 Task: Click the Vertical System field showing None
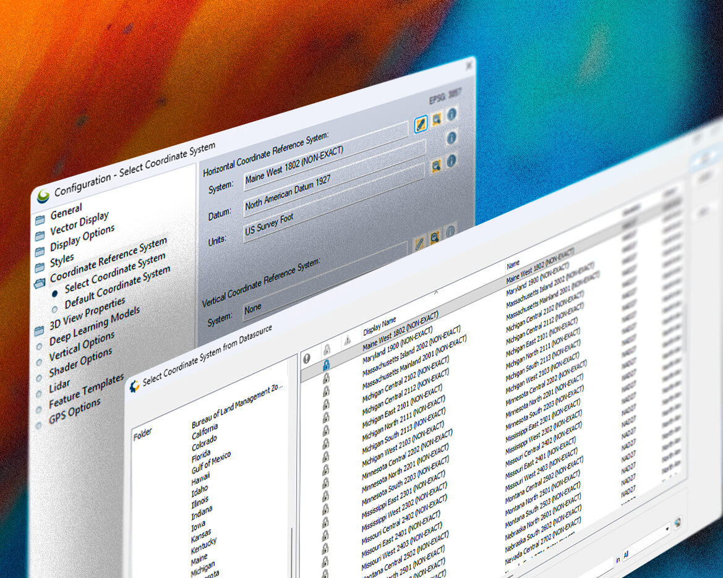(325, 281)
